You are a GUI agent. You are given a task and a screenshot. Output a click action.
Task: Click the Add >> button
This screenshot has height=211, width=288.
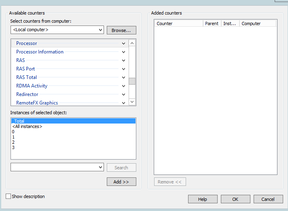[121, 182]
